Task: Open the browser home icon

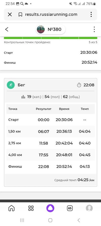Action: click(12, 208)
